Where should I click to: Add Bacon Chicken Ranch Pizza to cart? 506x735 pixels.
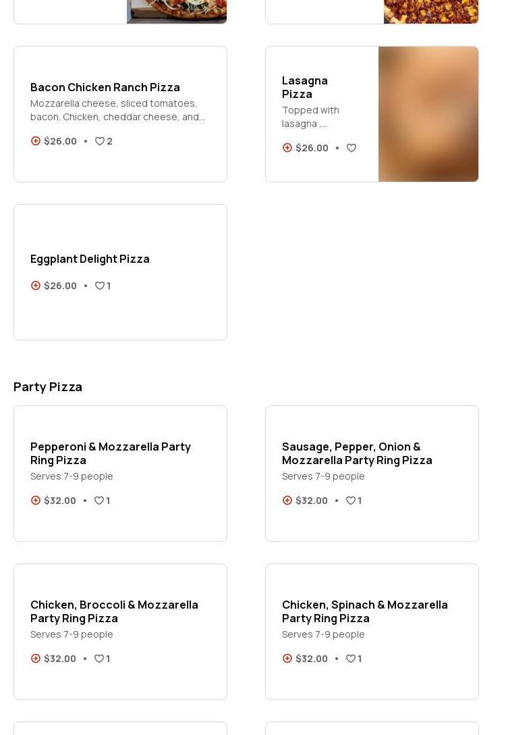tap(36, 141)
